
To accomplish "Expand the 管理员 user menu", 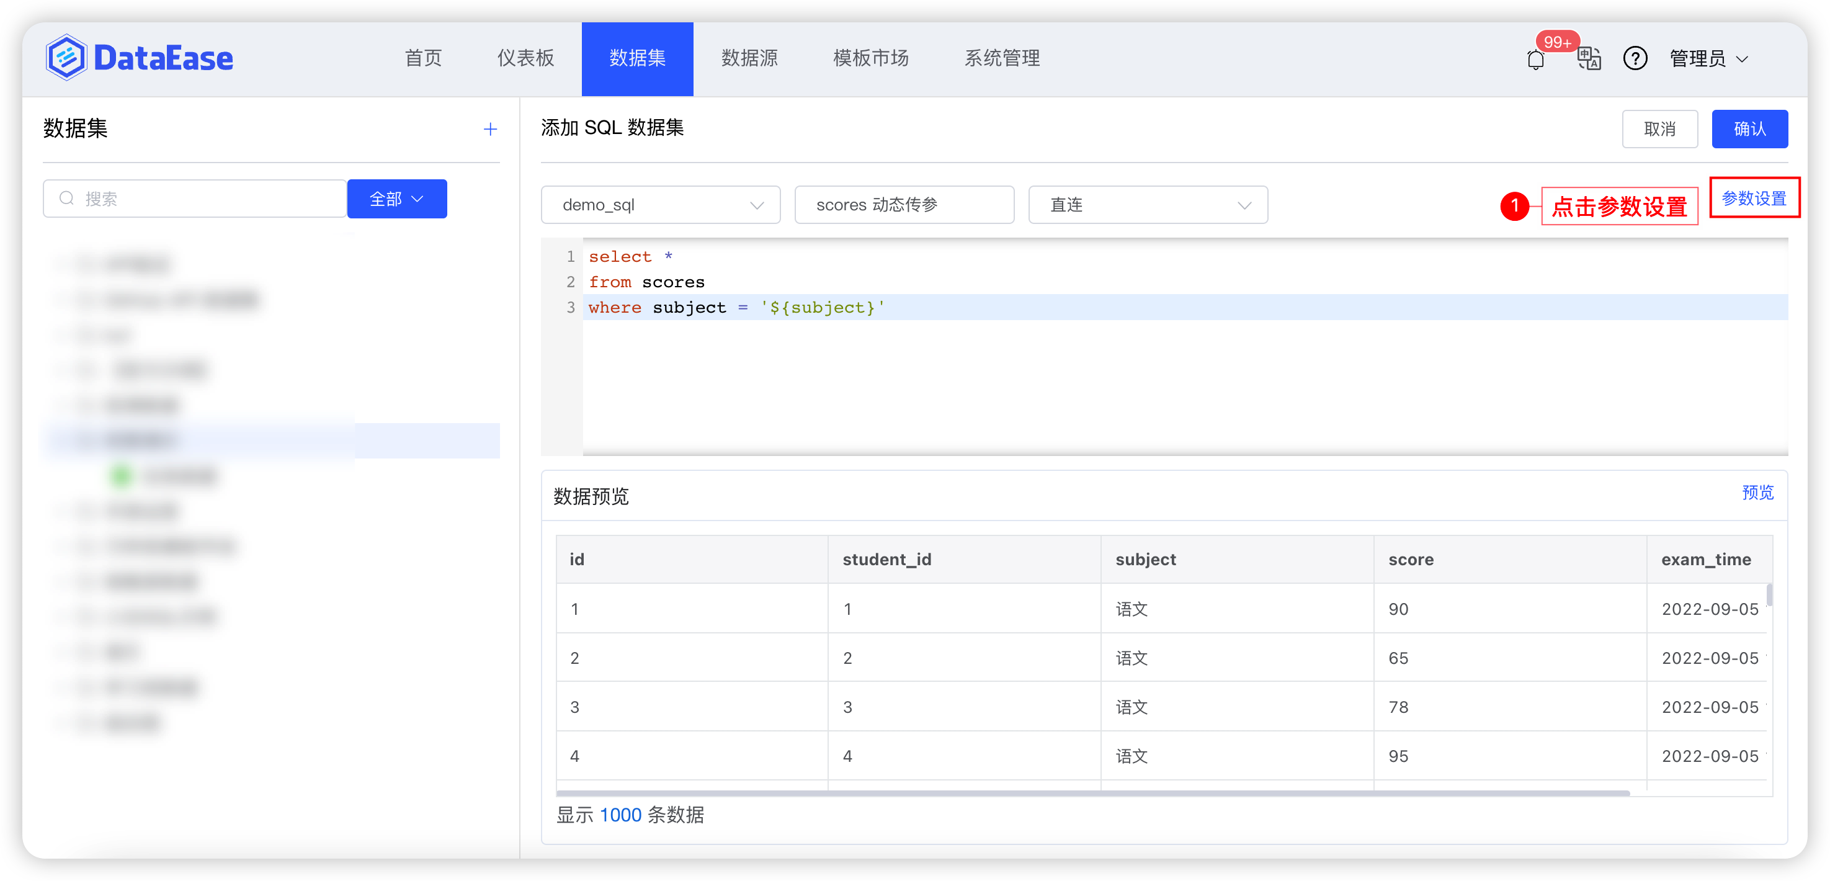I will (1708, 59).
